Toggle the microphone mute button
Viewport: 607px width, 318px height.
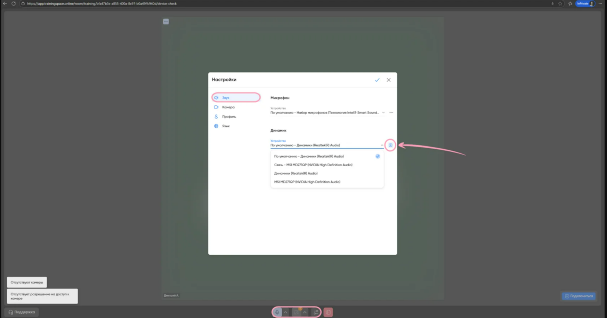[277, 312]
